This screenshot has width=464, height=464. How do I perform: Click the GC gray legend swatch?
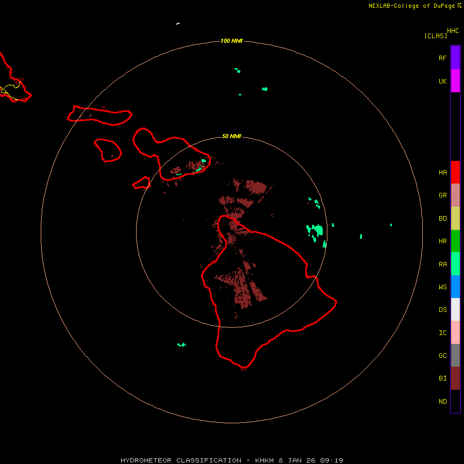pos(455,355)
